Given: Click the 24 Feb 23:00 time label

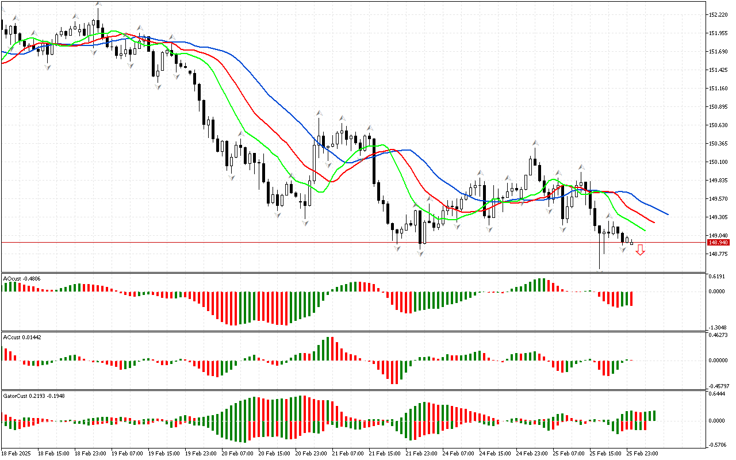Looking at the screenshot, I should pyautogui.click(x=531, y=454).
